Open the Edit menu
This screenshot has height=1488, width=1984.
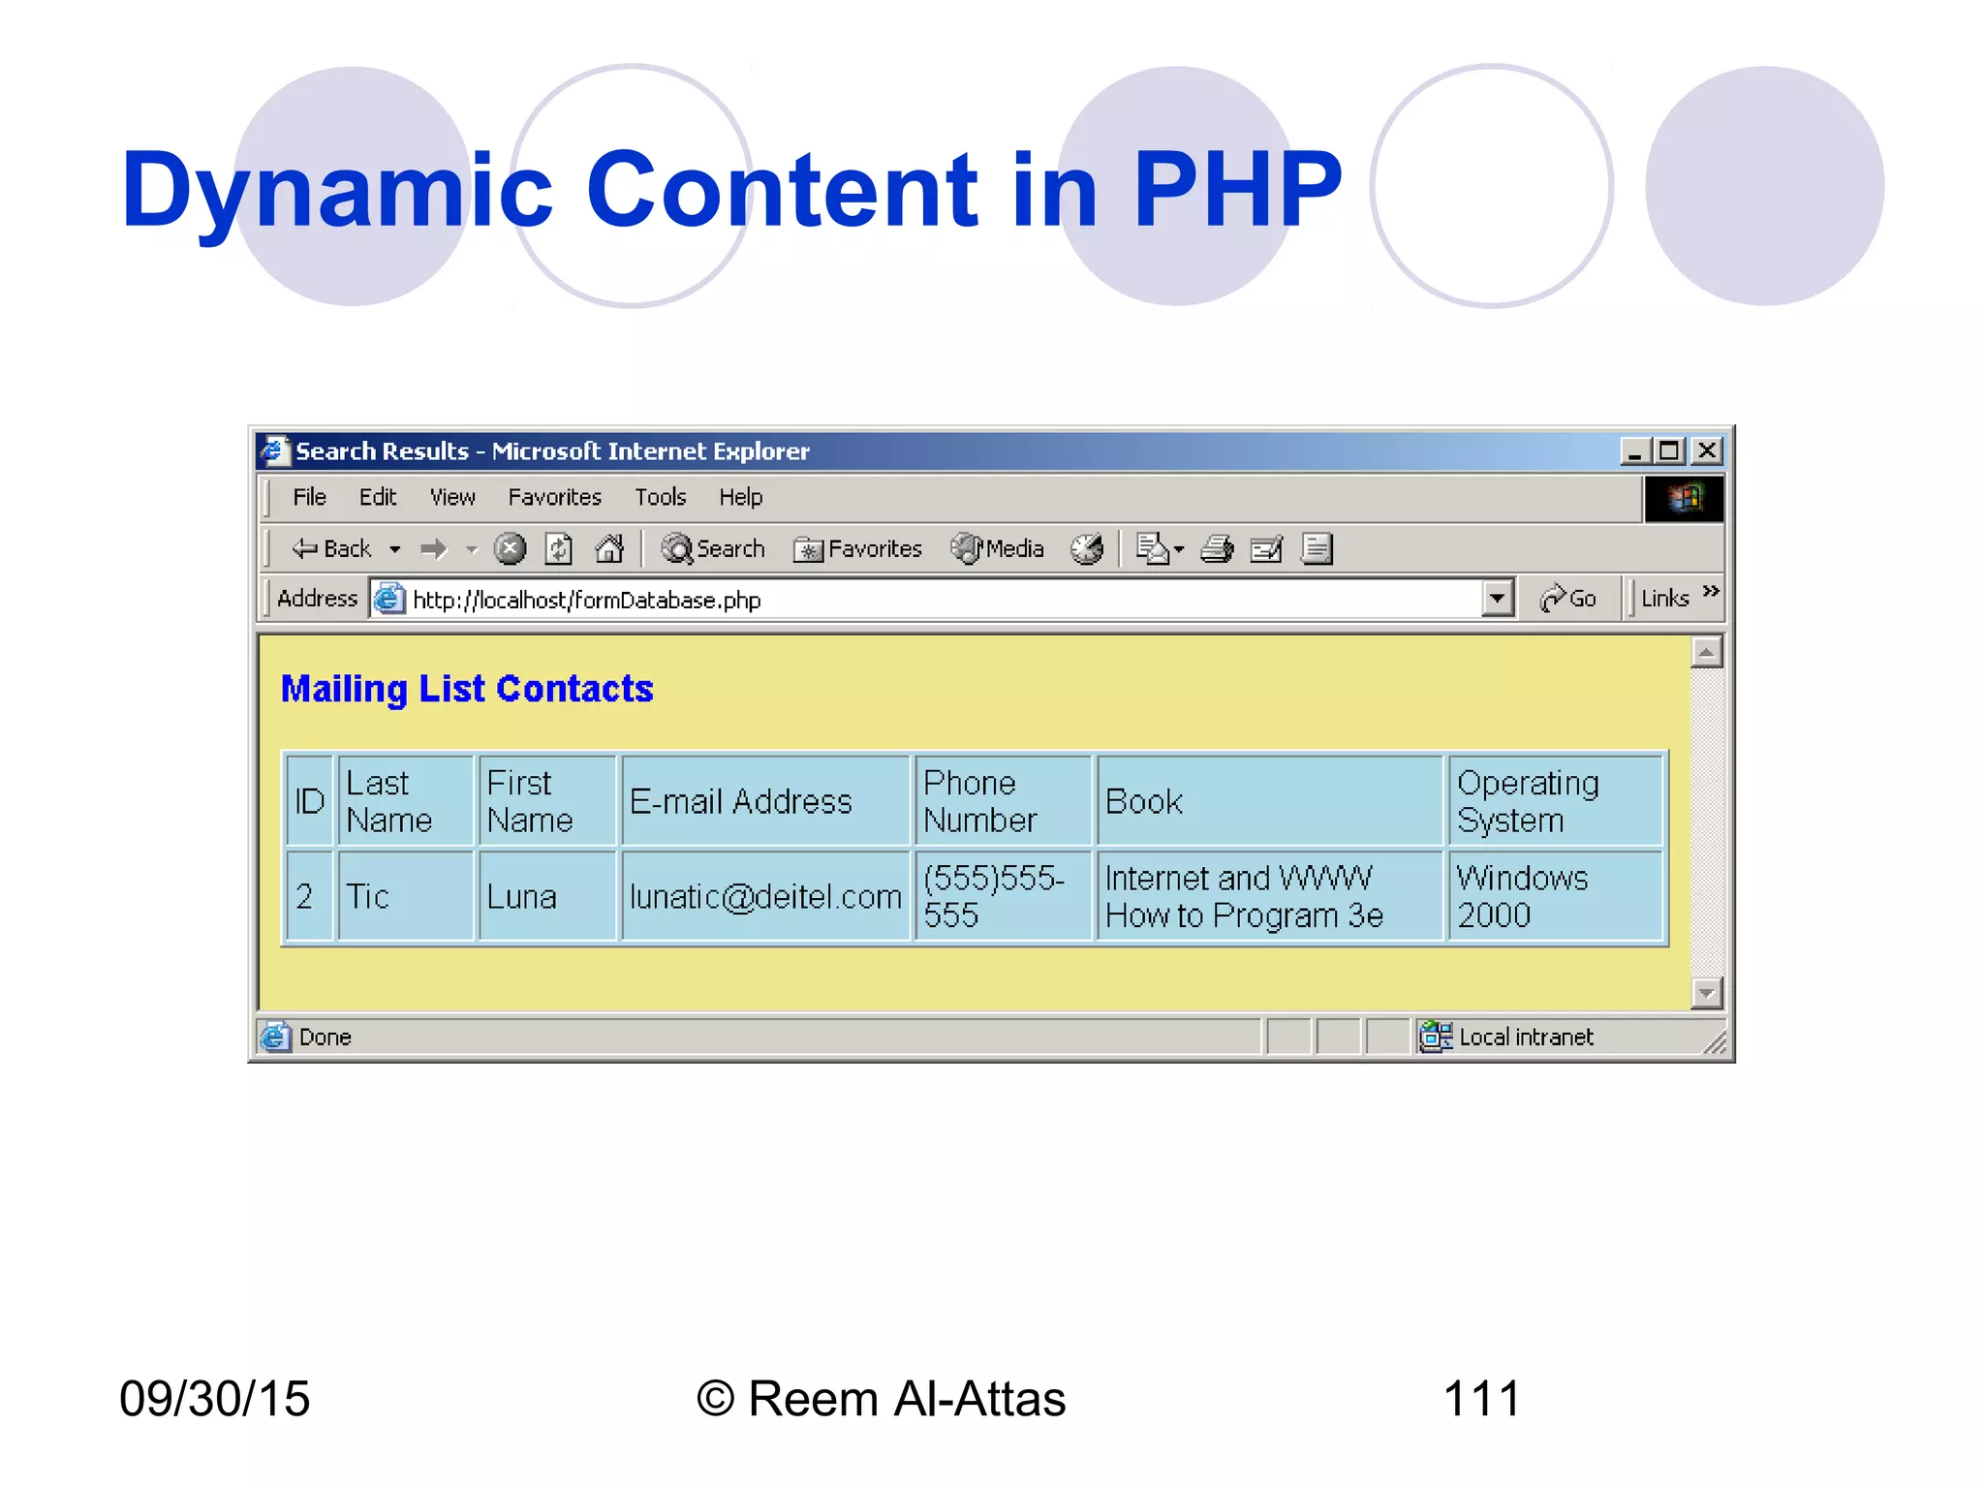click(x=378, y=497)
